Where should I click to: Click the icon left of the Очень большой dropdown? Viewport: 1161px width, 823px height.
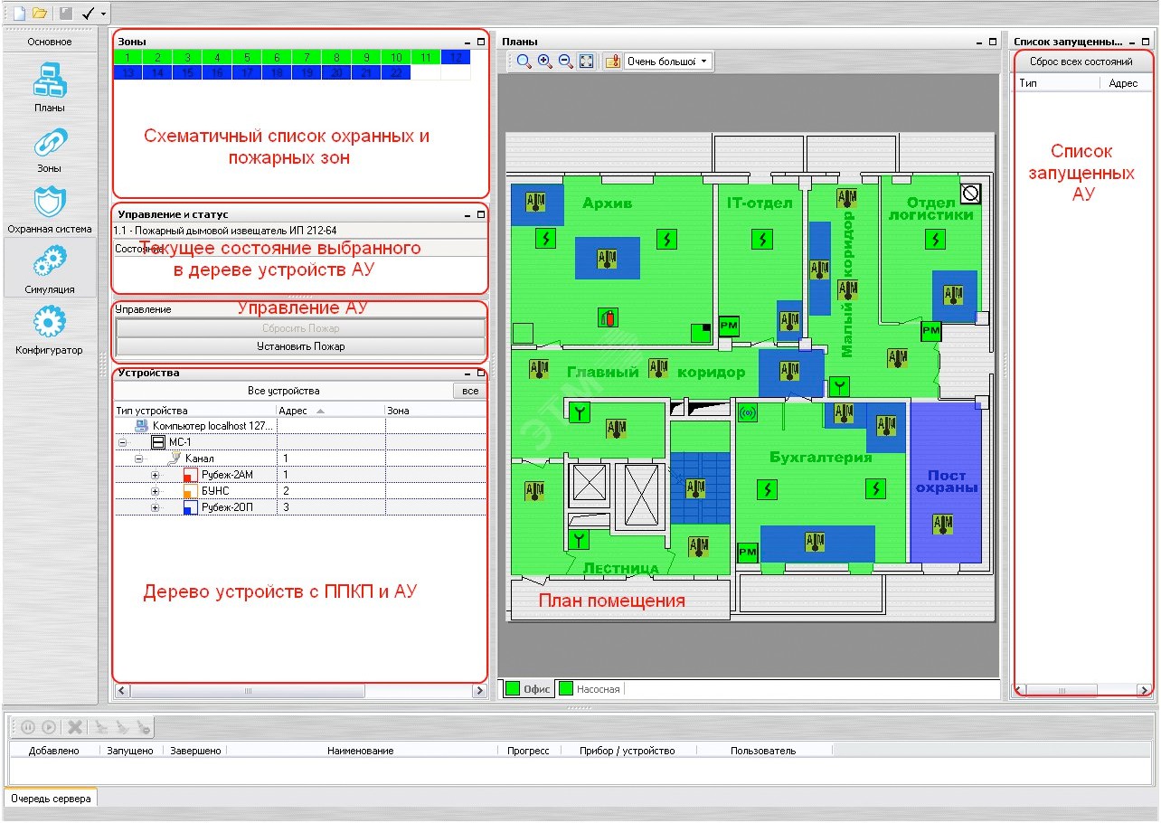pos(612,61)
